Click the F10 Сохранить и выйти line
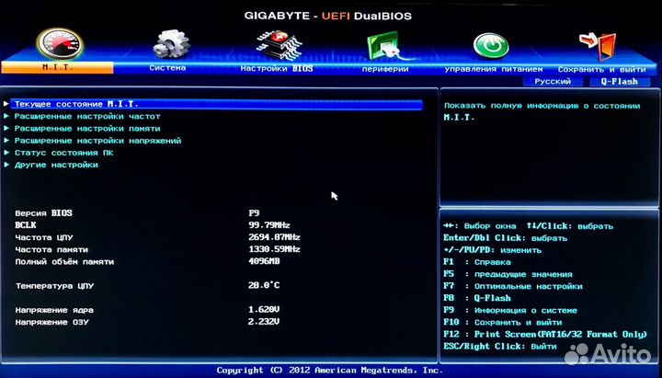The height and width of the screenshot is (378, 662). click(503, 322)
